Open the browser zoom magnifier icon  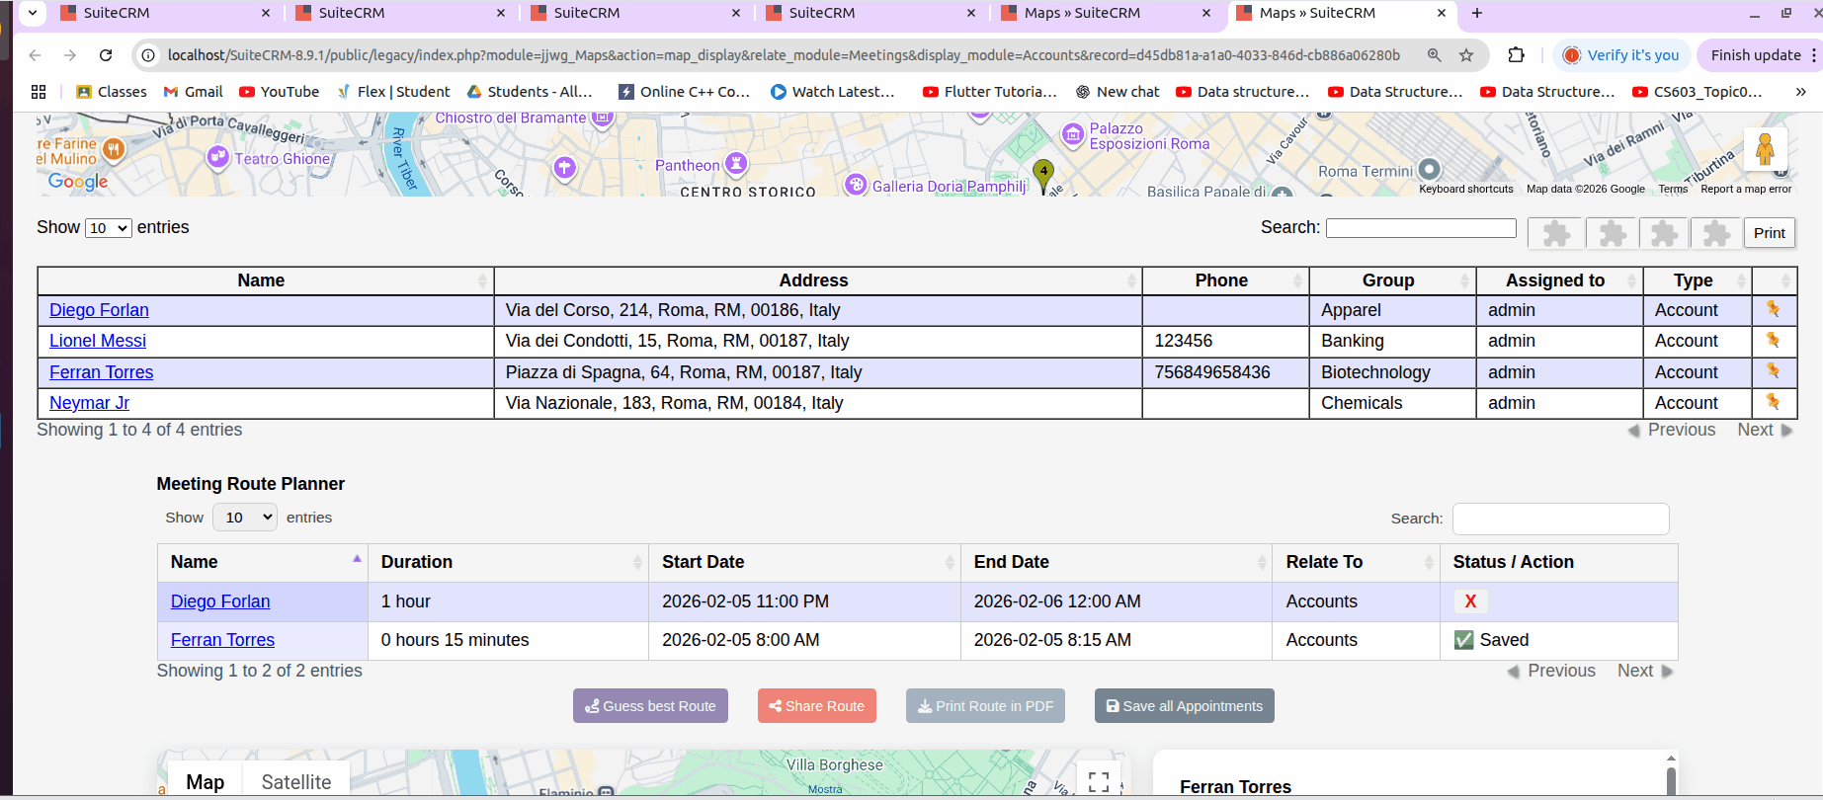(x=1434, y=55)
